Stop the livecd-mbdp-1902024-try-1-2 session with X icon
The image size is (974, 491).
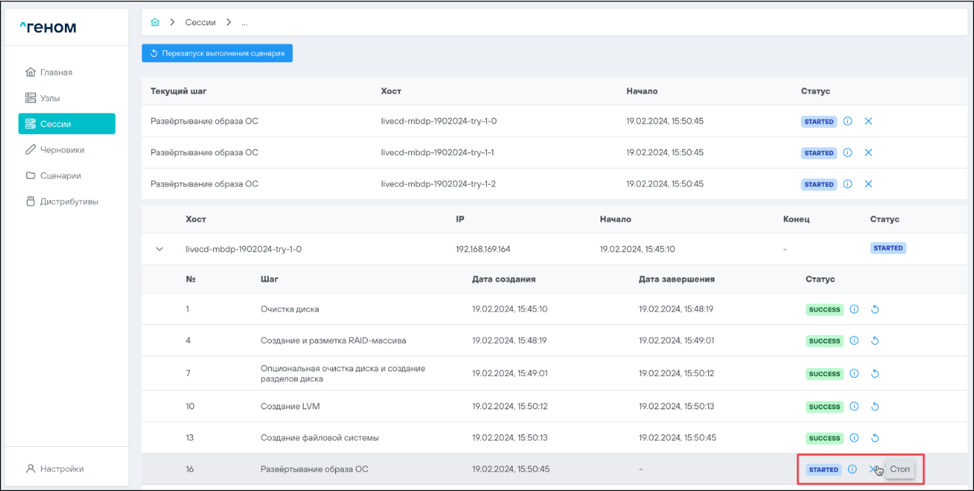(x=868, y=184)
